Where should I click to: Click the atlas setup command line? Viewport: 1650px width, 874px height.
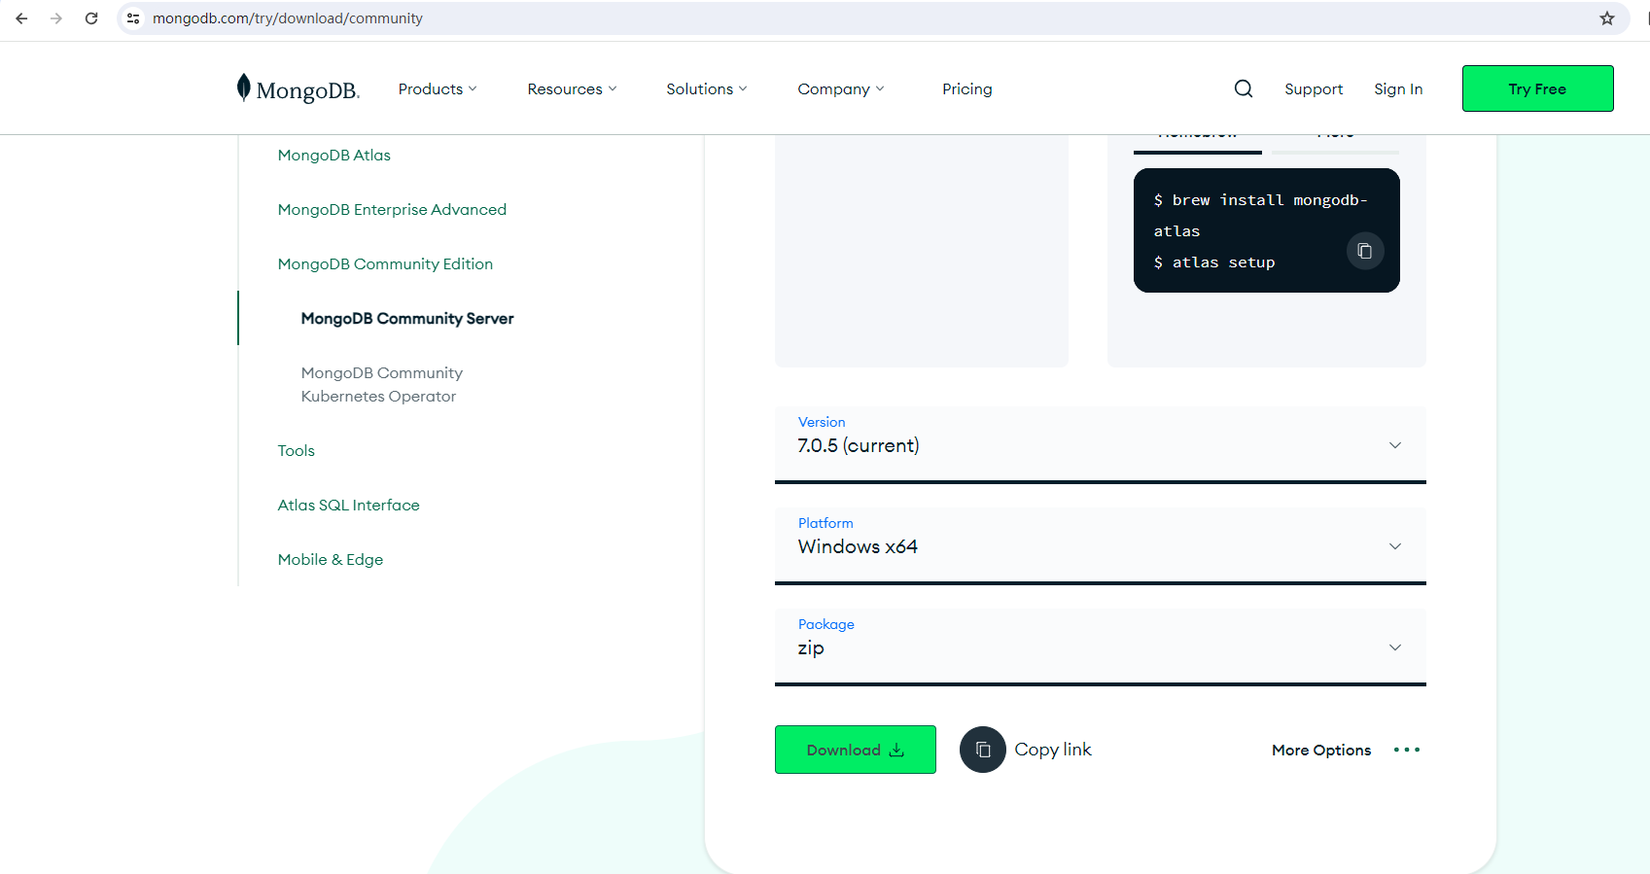(x=1214, y=262)
